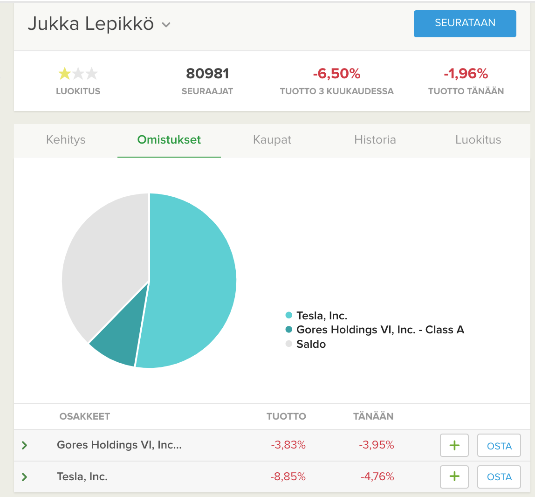Screen dimensions: 535x497
Task: Click the plus icon for Gores Holdings
Action: point(454,446)
